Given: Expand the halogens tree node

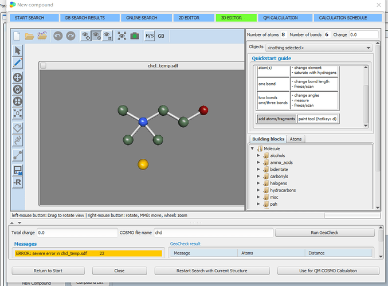Looking at the screenshot, I should coord(259,183).
